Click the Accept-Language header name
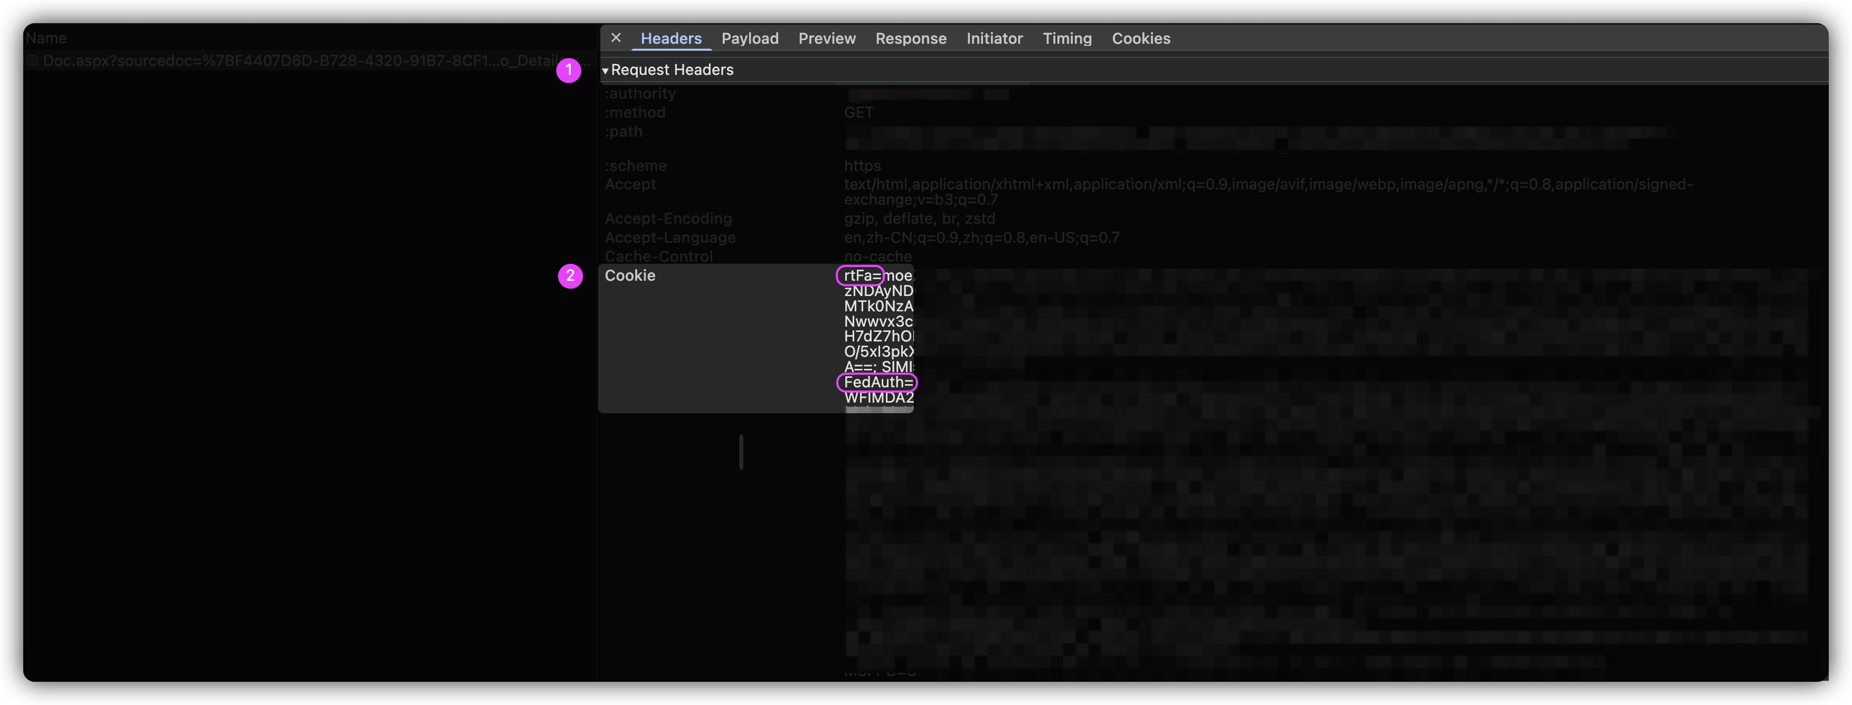 669,238
